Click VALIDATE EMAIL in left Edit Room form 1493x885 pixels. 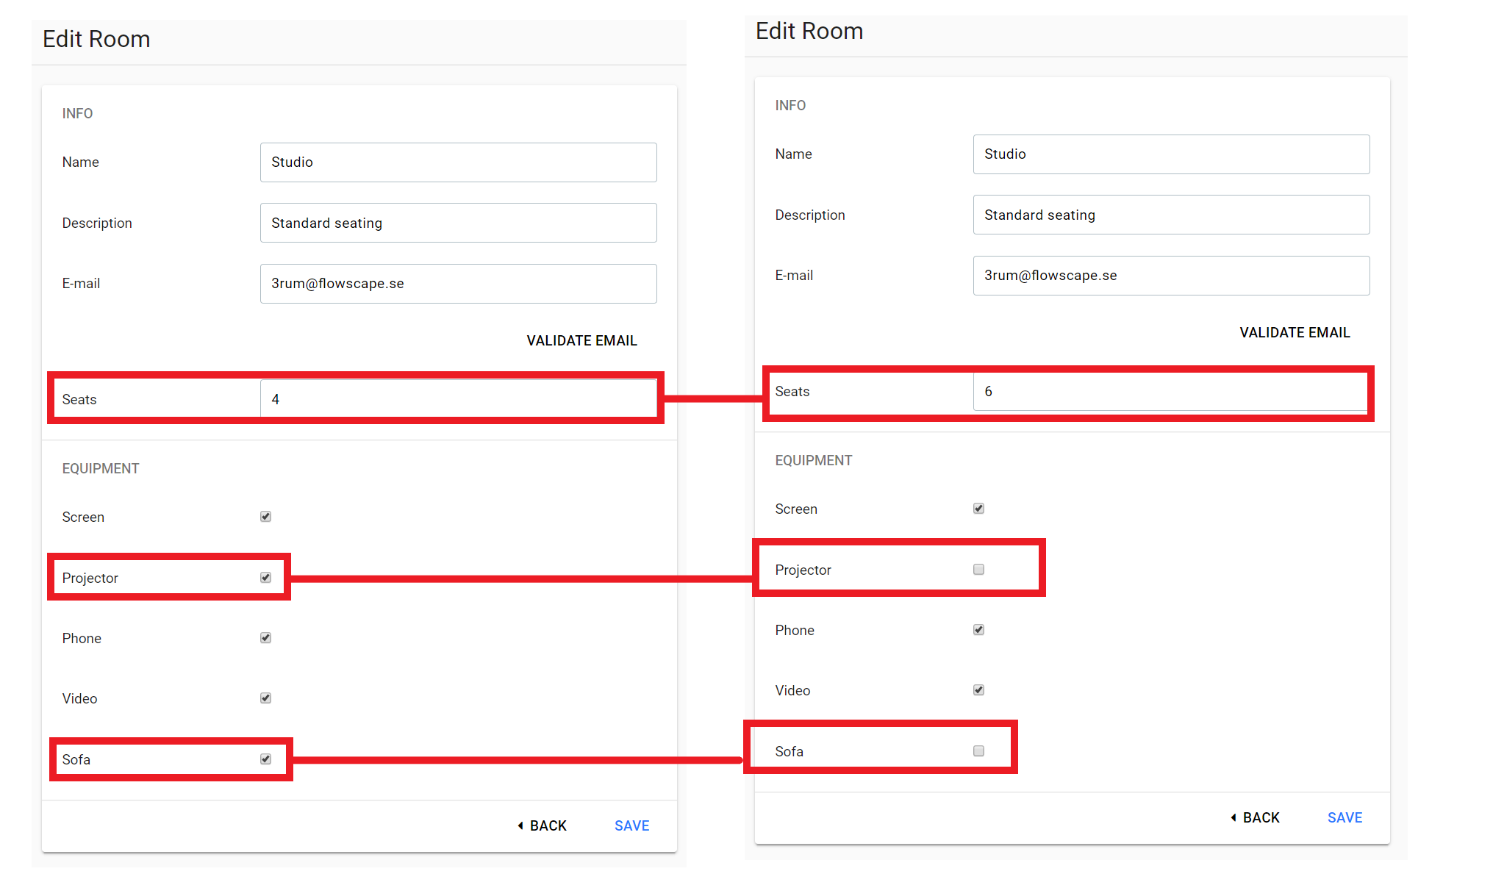[x=581, y=340]
